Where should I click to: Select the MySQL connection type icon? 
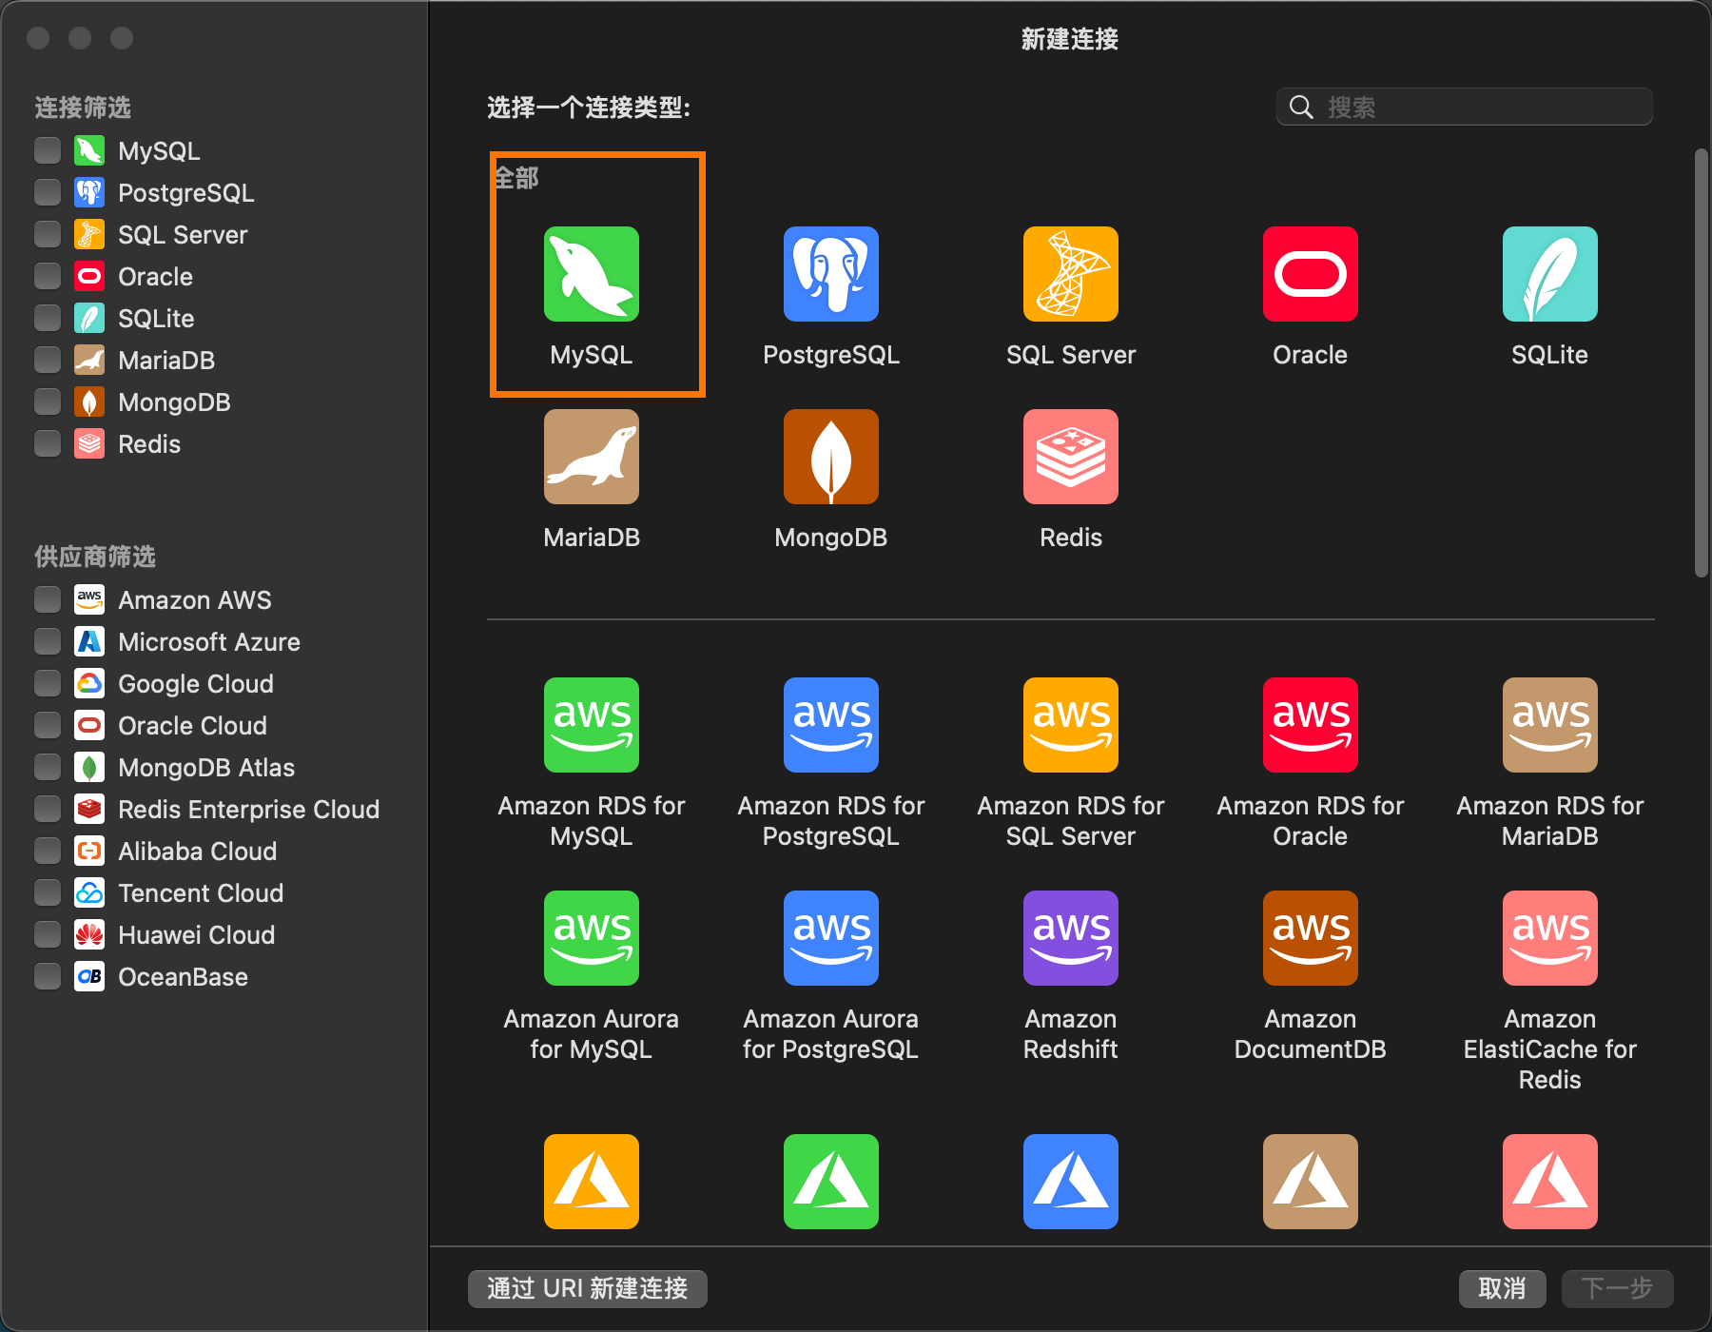(591, 274)
